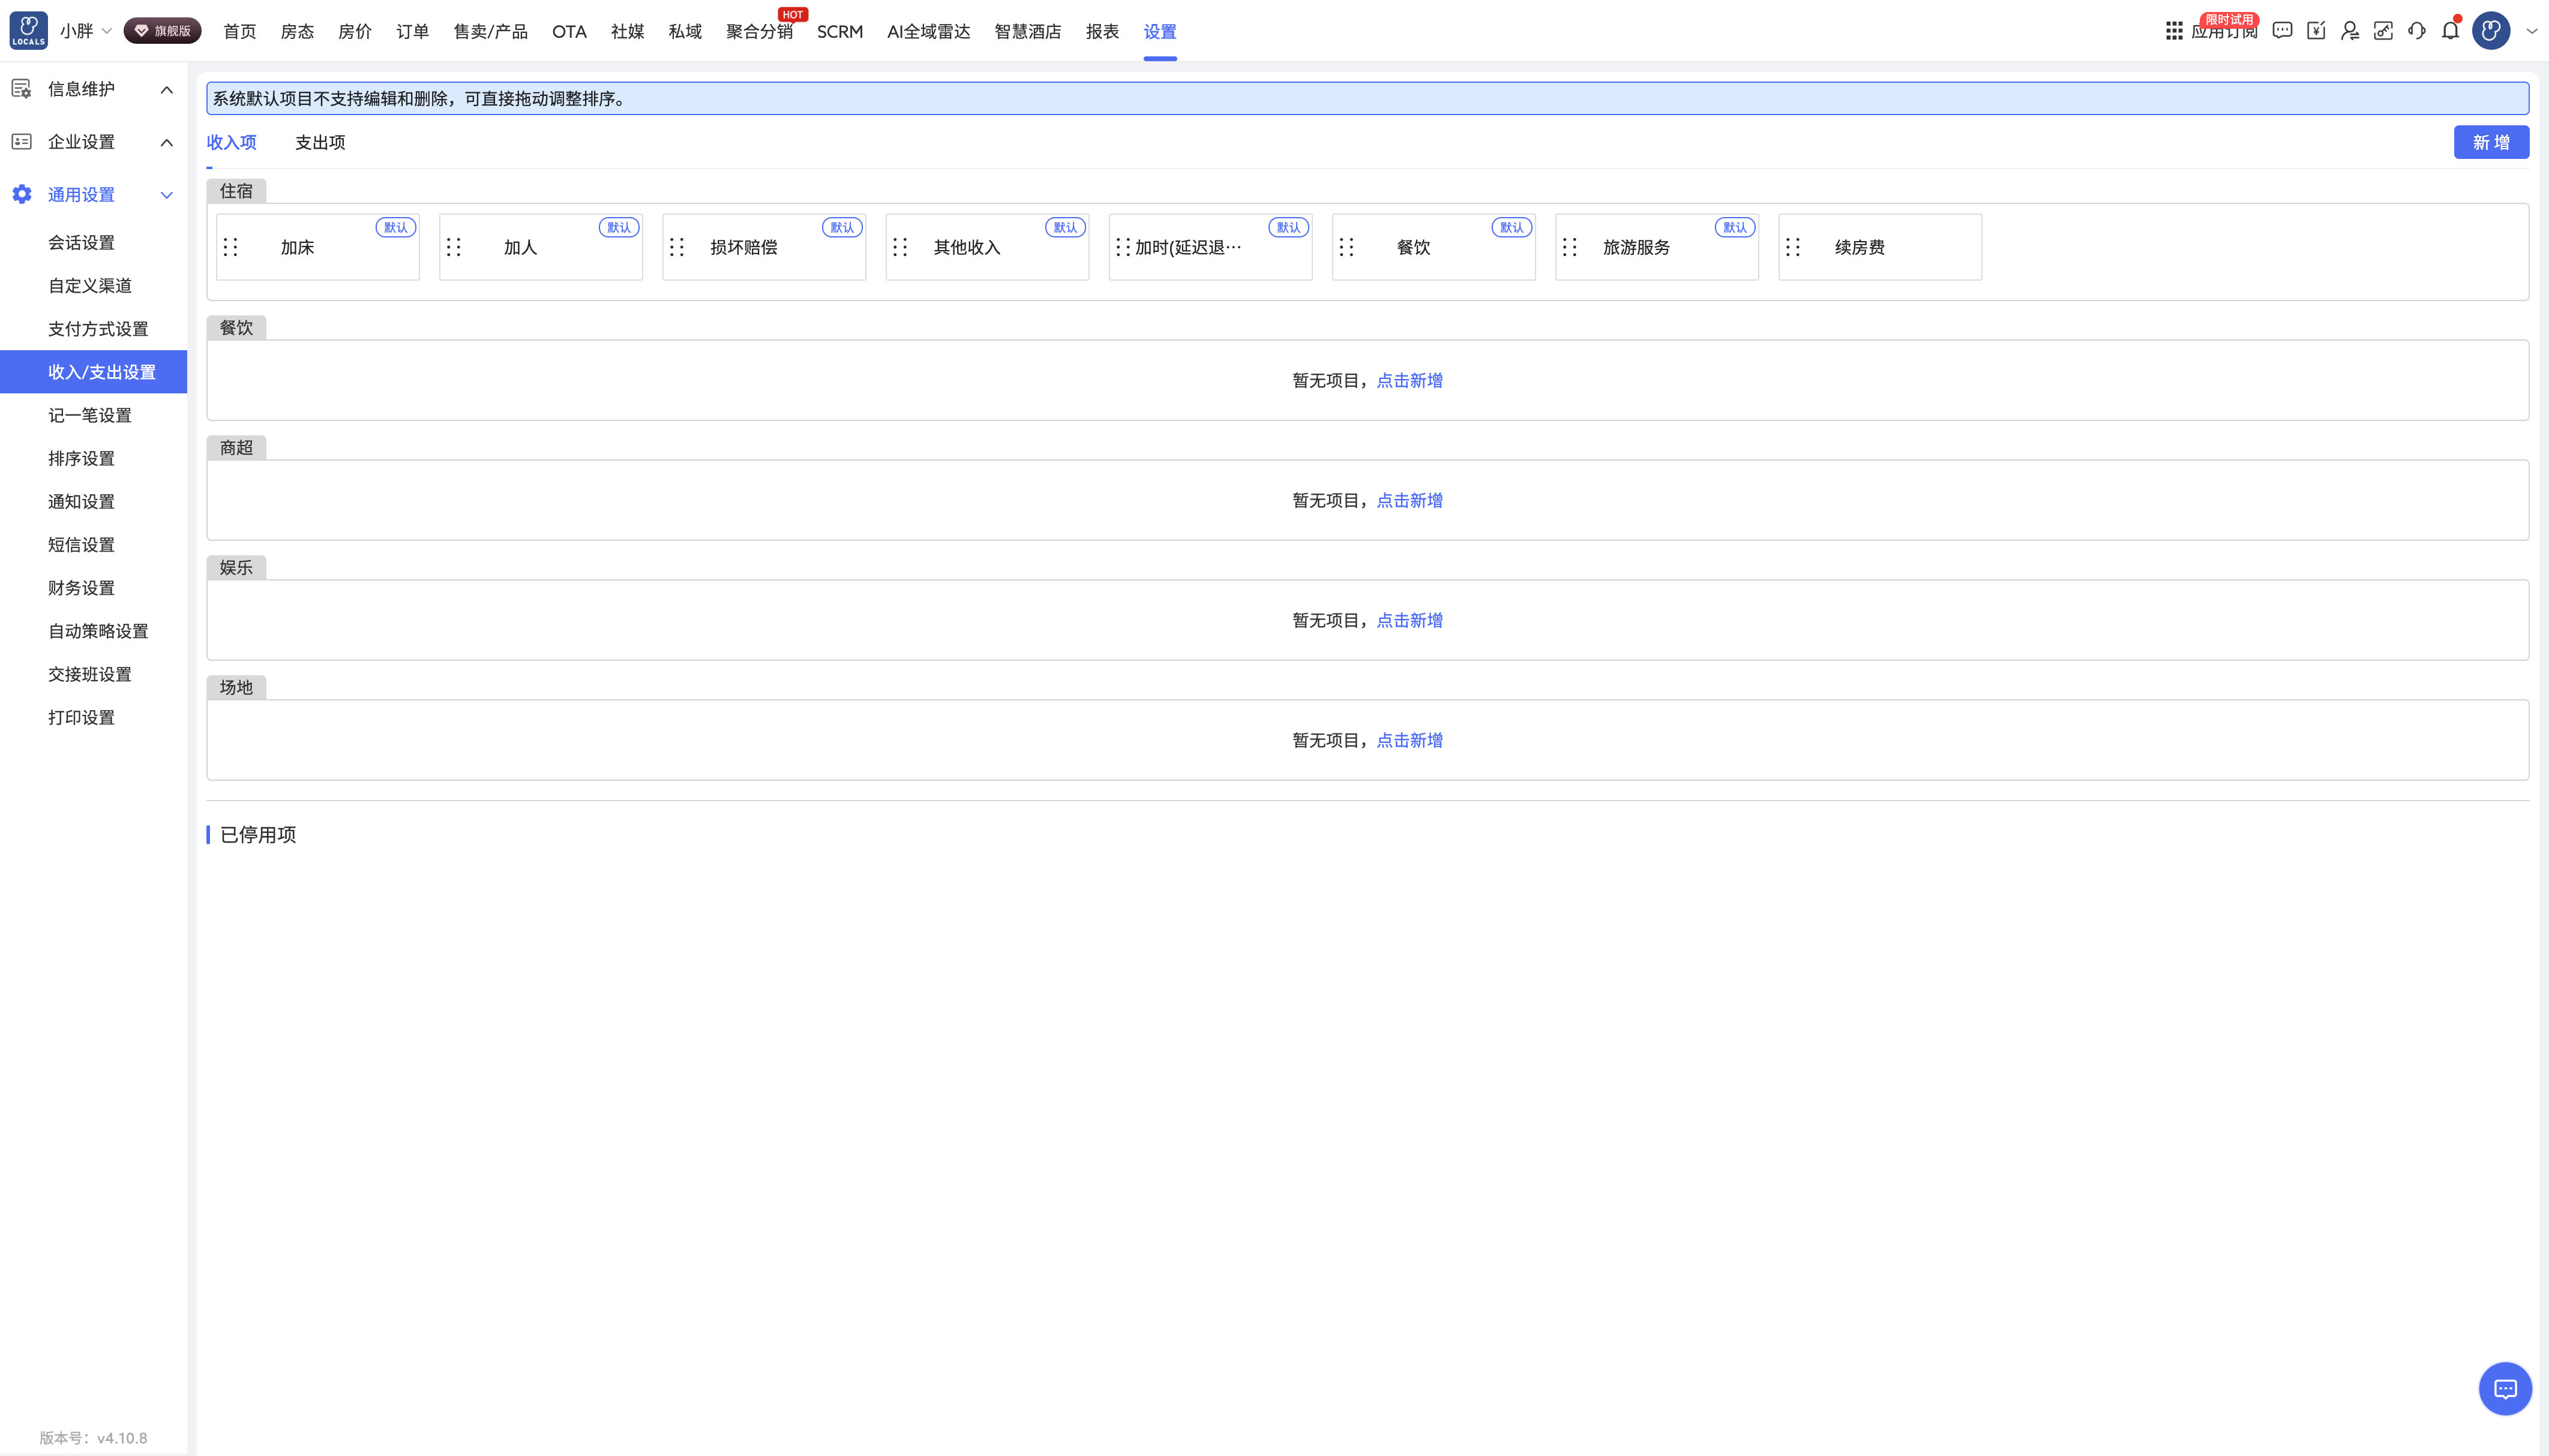Click the drag handle on 旅游服务 card
The image size is (2549, 1456).
(x=1570, y=247)
